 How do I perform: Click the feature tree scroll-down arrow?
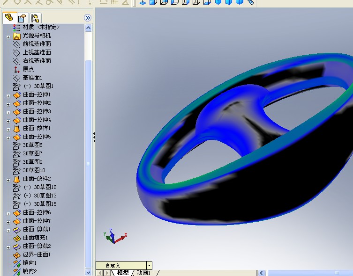click(x=88, y=272)
